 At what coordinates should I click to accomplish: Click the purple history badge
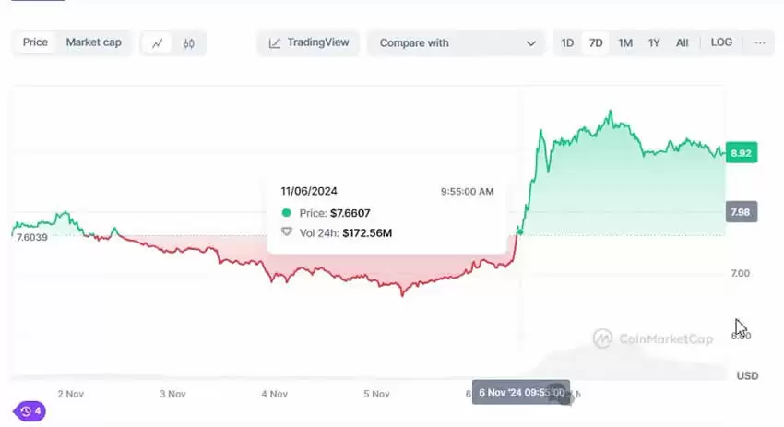[30, 411]
